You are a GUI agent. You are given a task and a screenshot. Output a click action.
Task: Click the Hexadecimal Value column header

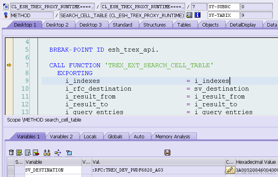tap(257, 162)
